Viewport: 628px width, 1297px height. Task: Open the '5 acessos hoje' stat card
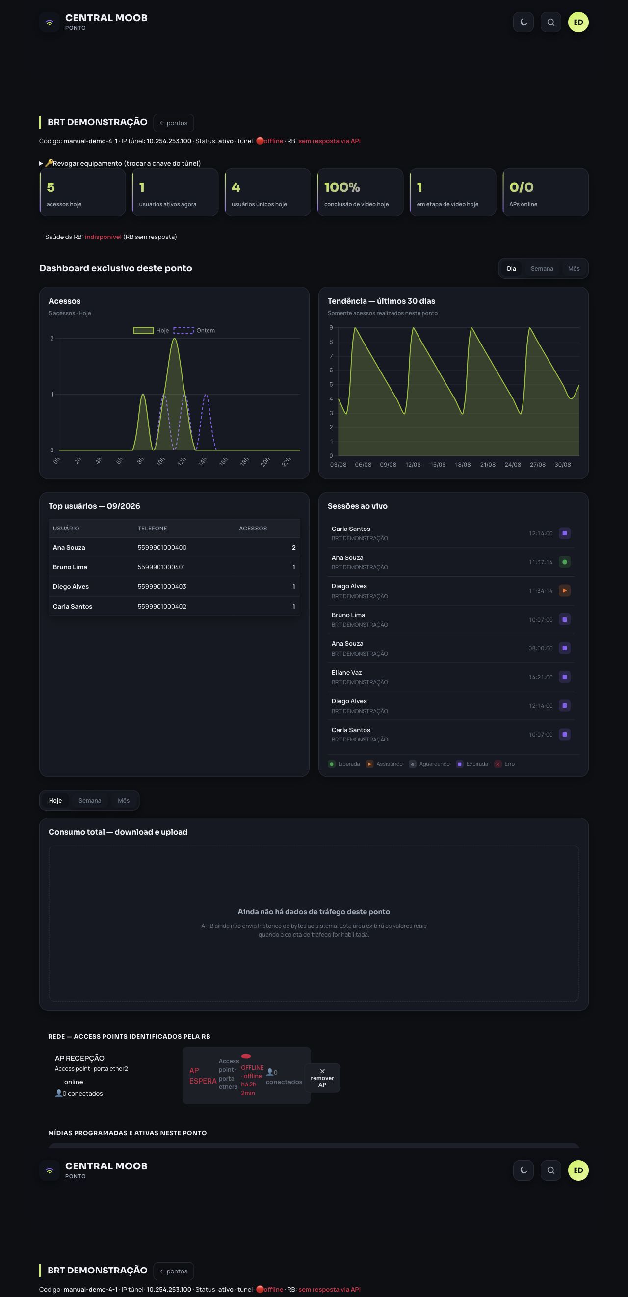(82, 192)
